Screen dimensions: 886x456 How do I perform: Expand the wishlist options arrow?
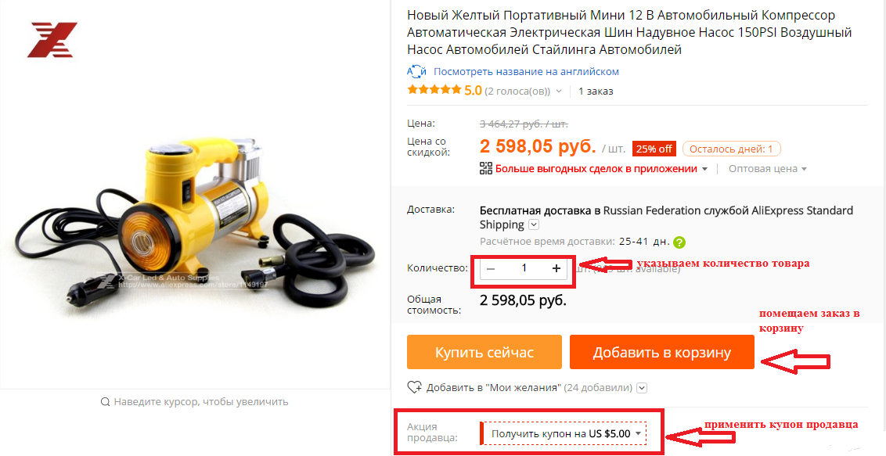pos(641,388)
